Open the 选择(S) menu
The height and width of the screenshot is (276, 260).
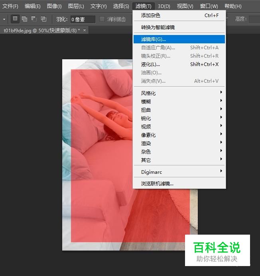click(x=121, y=6)
